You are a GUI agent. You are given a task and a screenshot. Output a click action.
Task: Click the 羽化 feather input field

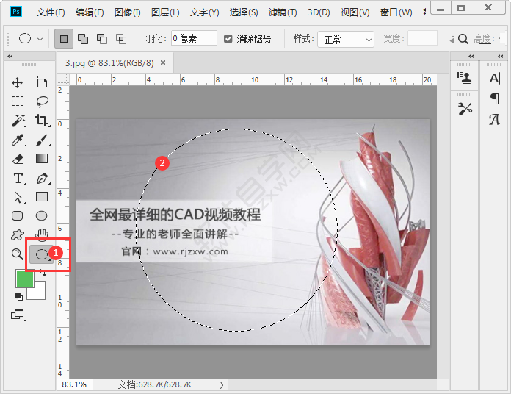(x=194, y=38)
